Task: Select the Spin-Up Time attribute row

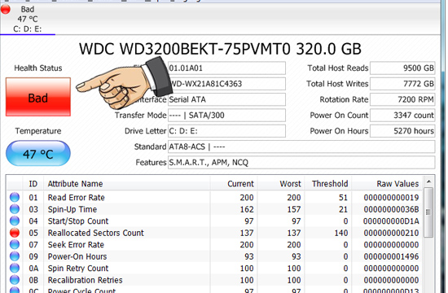Action: point(215,209)
